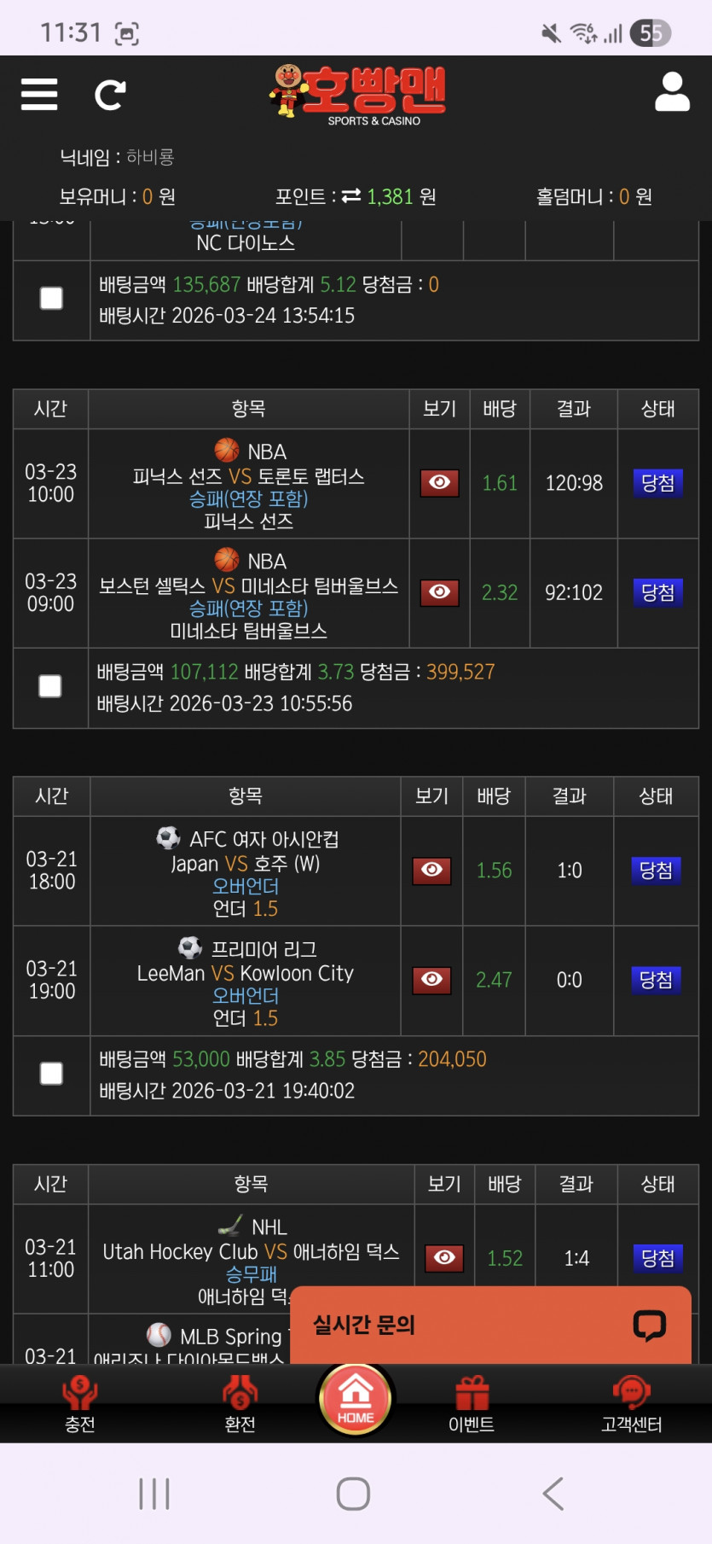Tap the 당첨 status on Utah Hockey game

(657, 1258)
